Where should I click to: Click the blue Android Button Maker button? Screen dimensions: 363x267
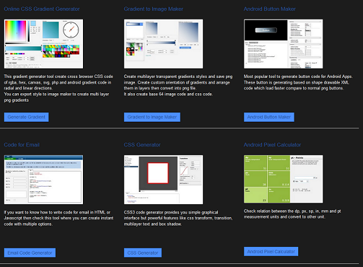(x=269, y=117)
